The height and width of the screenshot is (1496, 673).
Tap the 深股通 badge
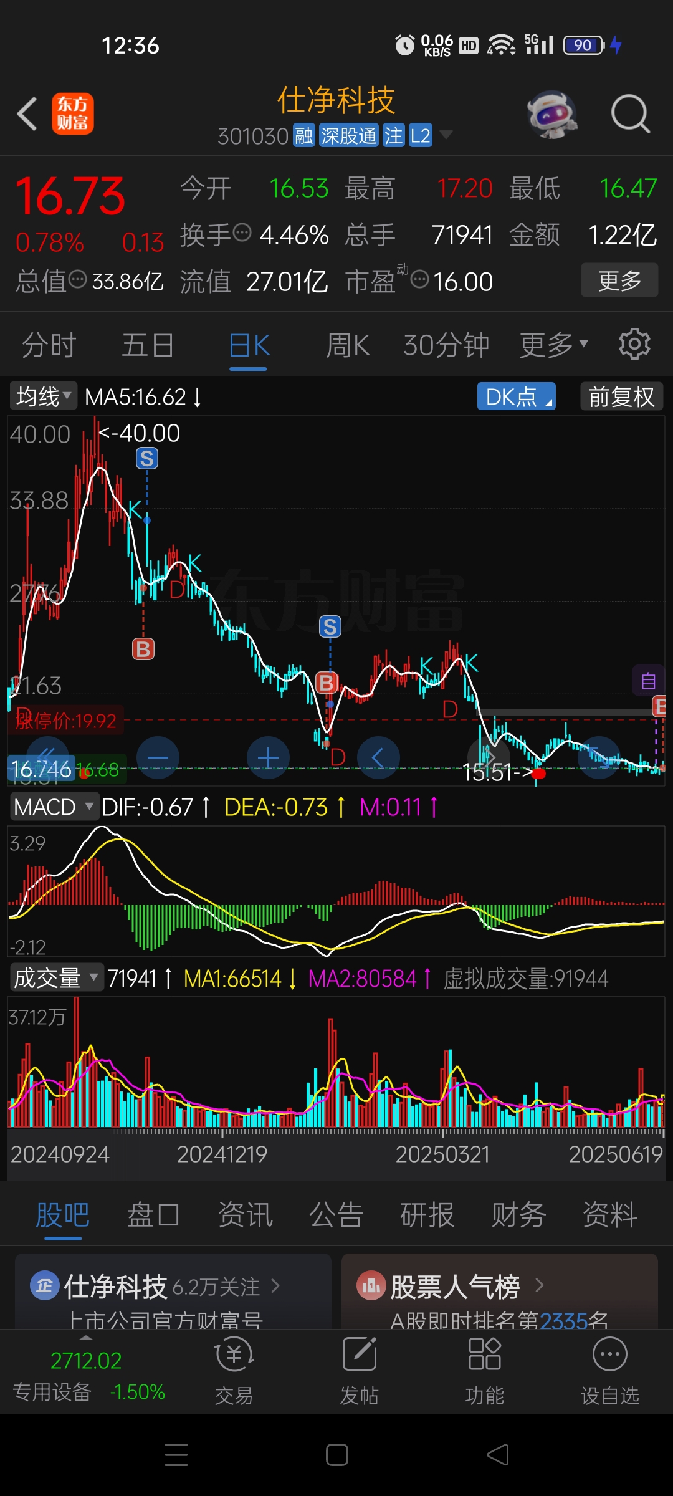(x=349, y=136)
